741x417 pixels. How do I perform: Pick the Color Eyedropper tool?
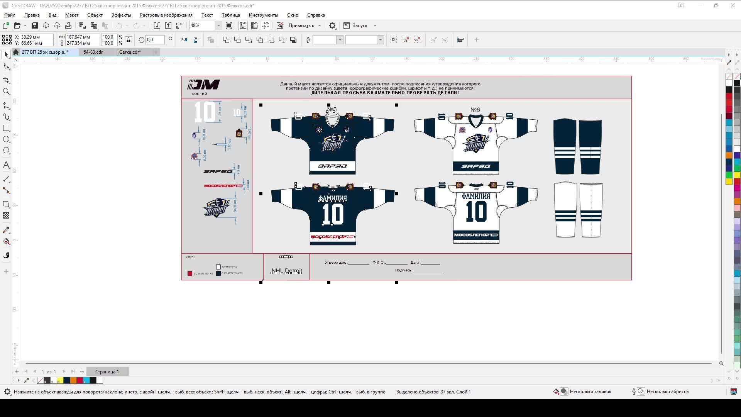point(6,230)
